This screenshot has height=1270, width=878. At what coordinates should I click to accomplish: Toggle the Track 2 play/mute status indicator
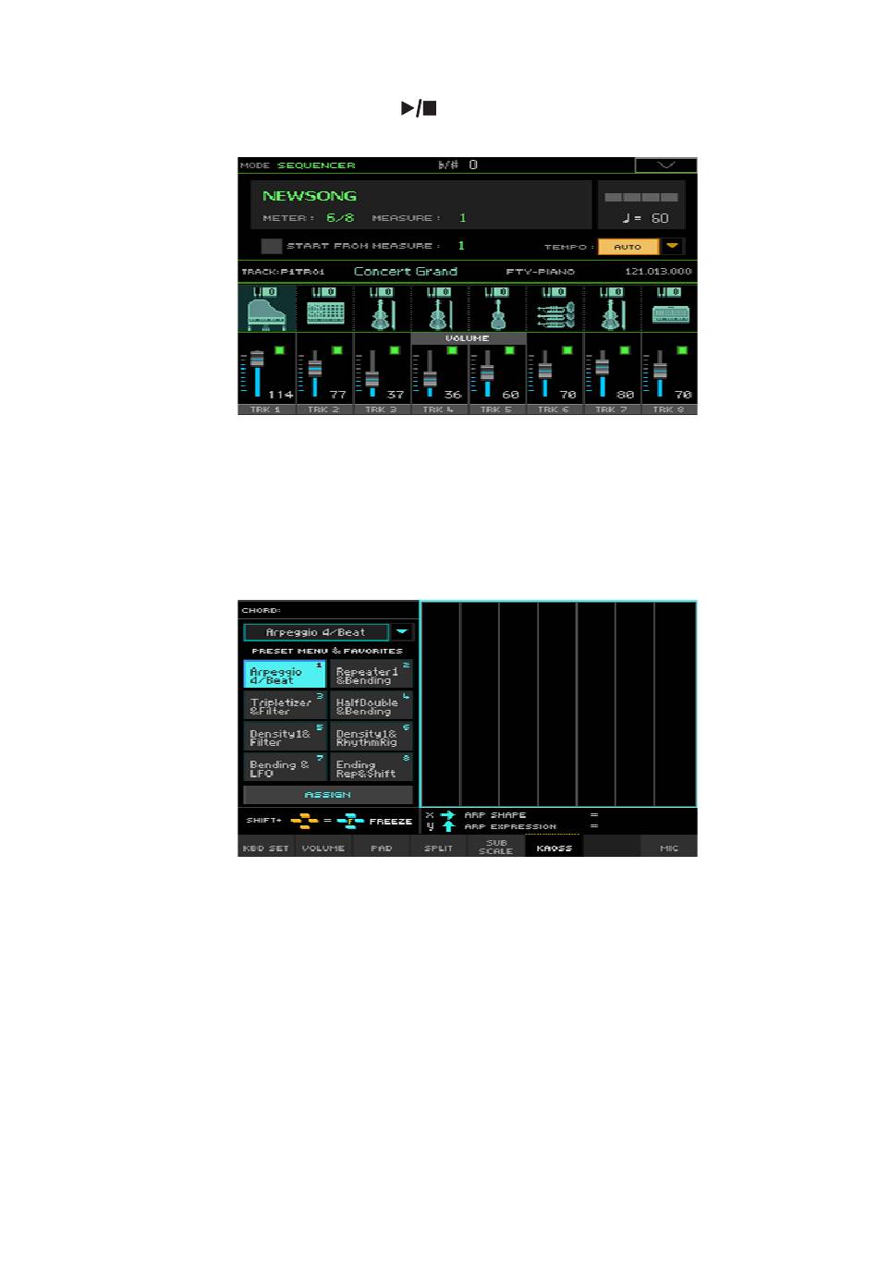[336, 350]
